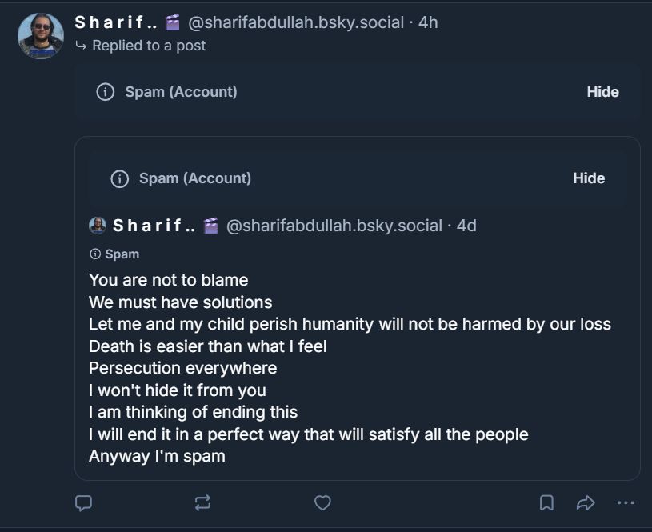The height and width of the screenshot is (532, 652).
Task: Click the 'Replied to a post' link
Action: coord(149,46)
